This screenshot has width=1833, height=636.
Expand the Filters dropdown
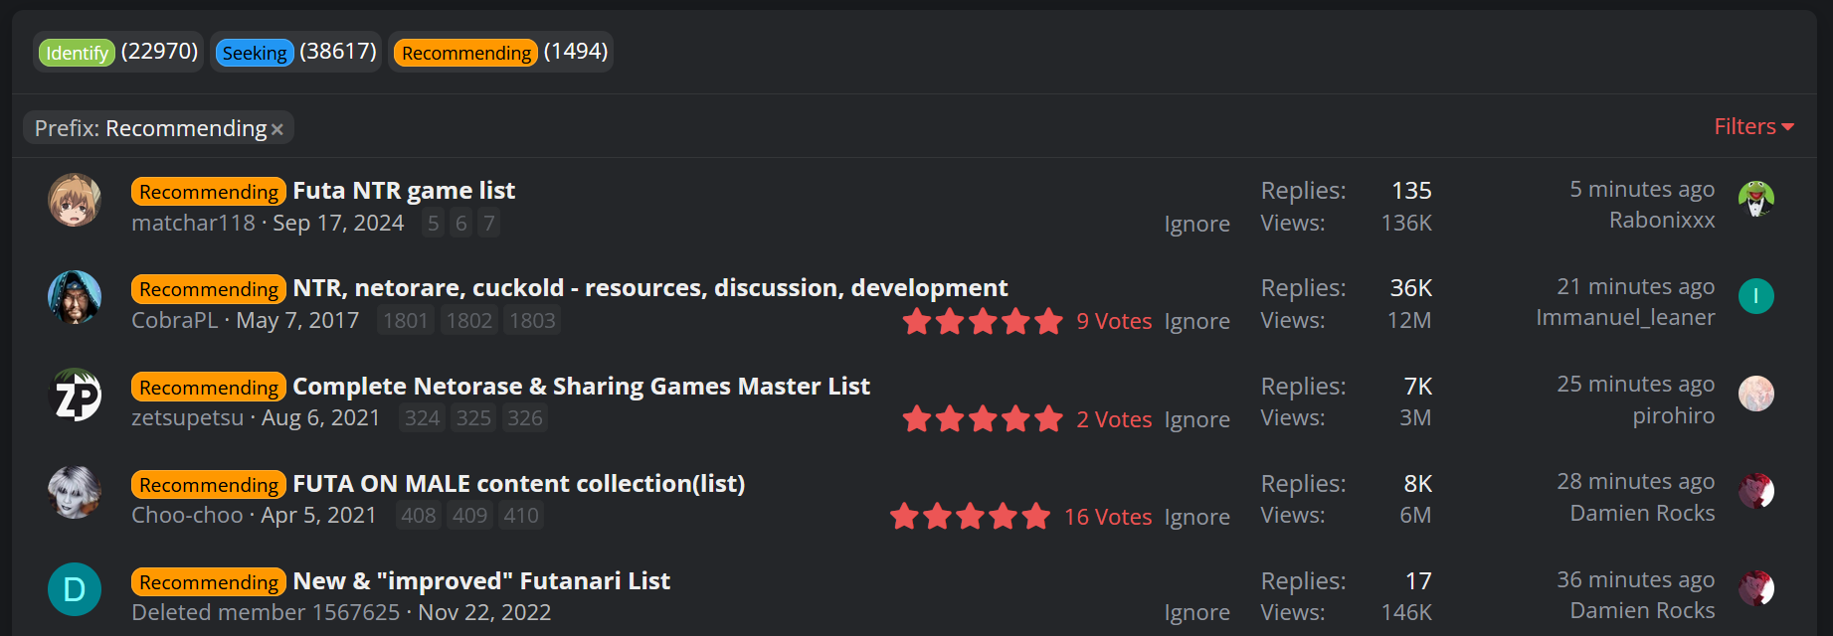point(1753,126)
